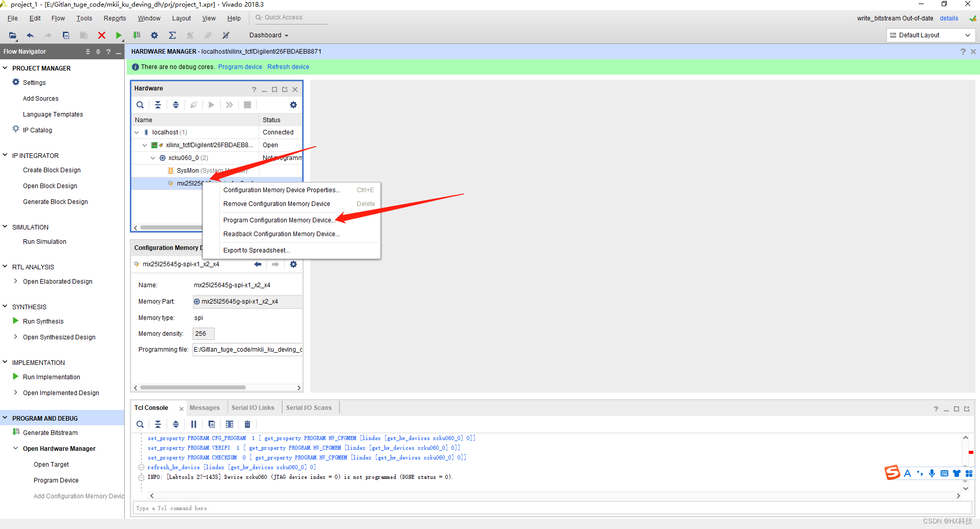This screenshot has width=980, height=529.
Task: Click the Sigma report toolbar icon
Action: pyautogui.click(x=172, y=35)
